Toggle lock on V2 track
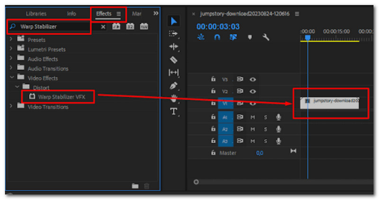Image resolution: width=379 pixels, height=200 pixels. [213, 91]
